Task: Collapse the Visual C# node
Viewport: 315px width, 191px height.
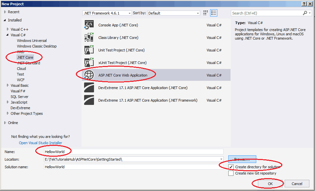Action: point(8,35)
